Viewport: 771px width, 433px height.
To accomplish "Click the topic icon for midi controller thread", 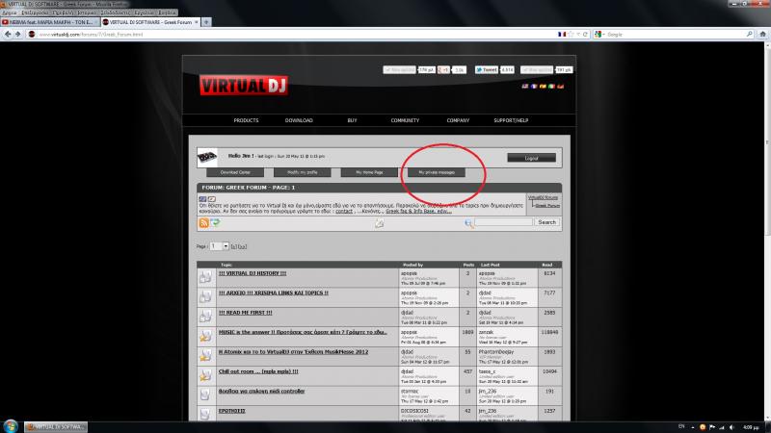I will (205, 395).
